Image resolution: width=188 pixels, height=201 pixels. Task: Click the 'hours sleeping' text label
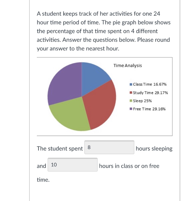point(154,149)
